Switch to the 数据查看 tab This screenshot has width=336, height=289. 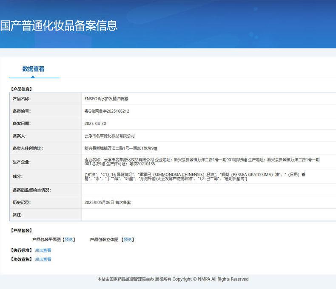[x=34, y=69]
